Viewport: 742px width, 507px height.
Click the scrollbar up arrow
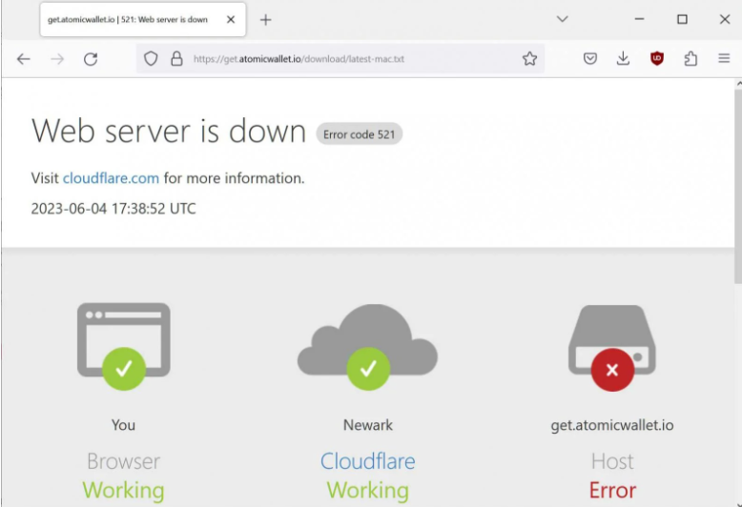tap(739, 84)
